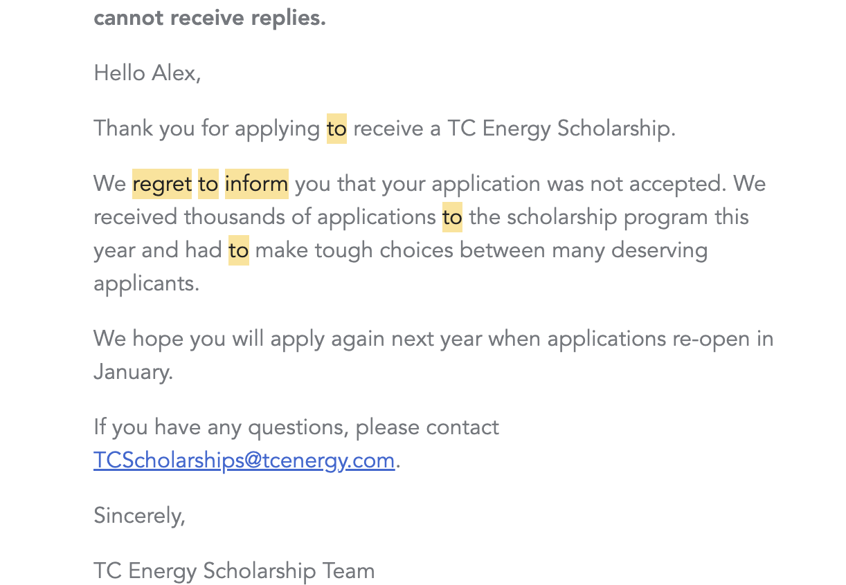Click "Thank you for applying" text
The image size is (846, 585).
(x=206, y=129)
